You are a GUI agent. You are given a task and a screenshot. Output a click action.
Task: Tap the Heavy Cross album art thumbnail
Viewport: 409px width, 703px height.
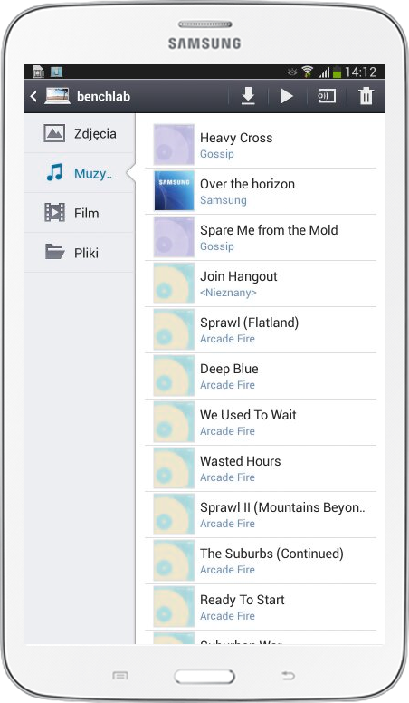click(x=174, y=145)
